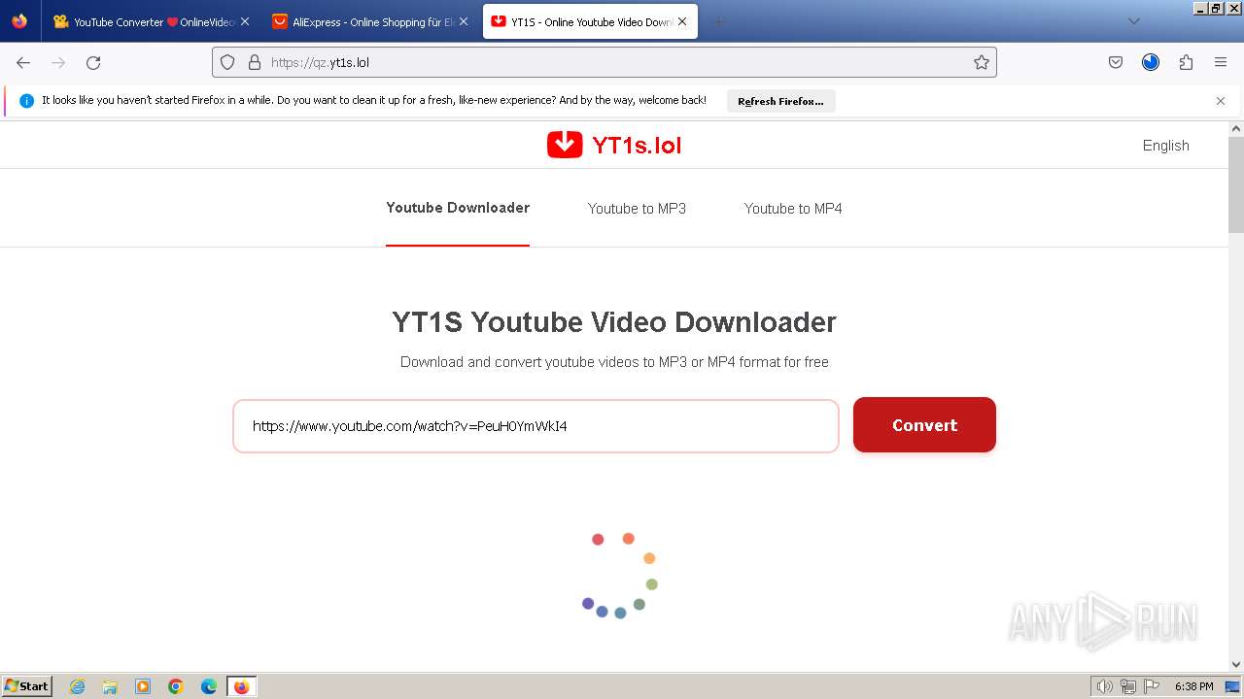Open Windows Start menu
The width and height of the screenshot is (1244, 699).
pos(27,686)
